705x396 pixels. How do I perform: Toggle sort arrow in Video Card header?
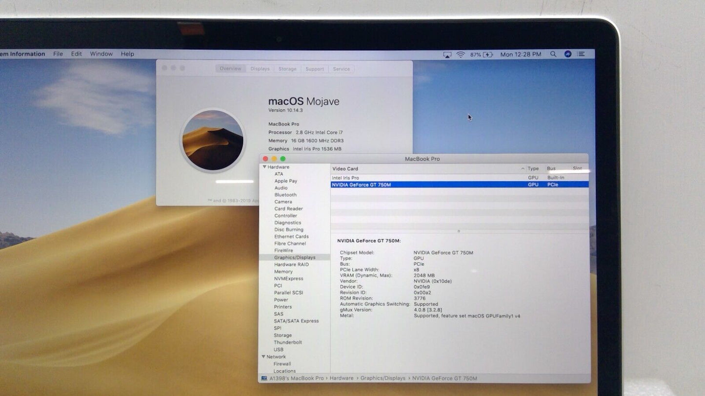coord(523,169)
